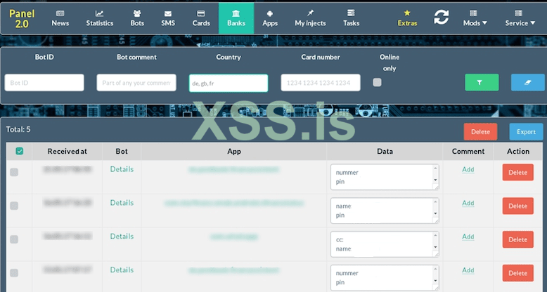
Task: Open Details for the 'cc: name' row
Action: pyautogui.click(x=122, y=236)
